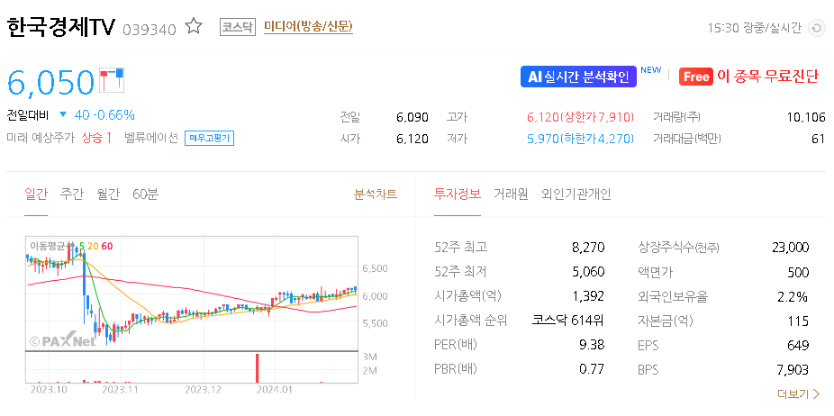The image size is (834, 416).
Task: Click the 20-day moving average legend
Action: pos(93,246)
